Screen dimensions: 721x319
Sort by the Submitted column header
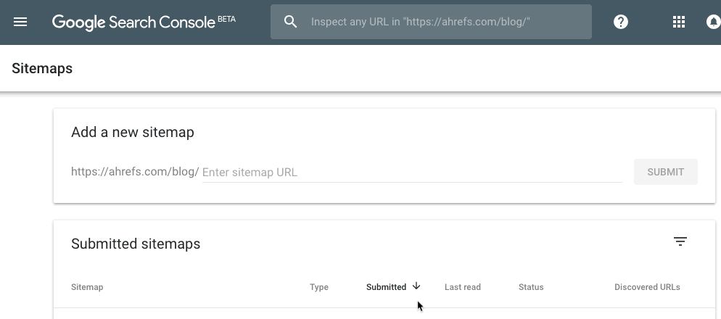pyautogui.click(x=386, y=287)
